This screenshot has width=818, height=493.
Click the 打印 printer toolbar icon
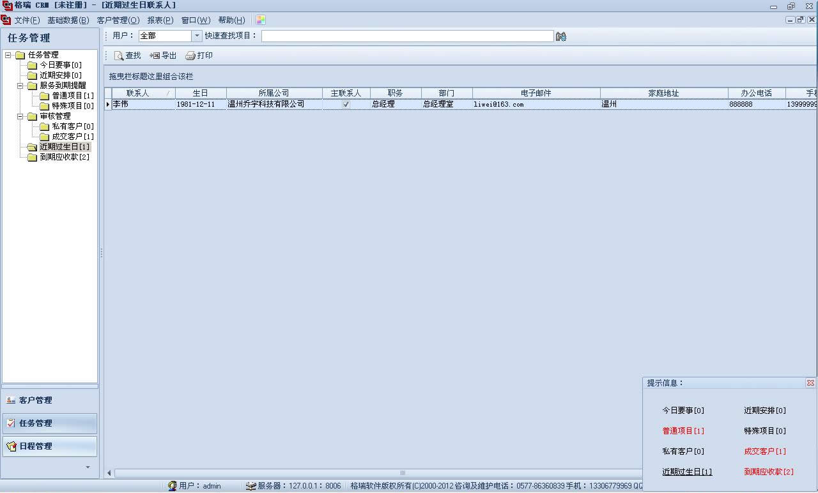click(190, 56)
